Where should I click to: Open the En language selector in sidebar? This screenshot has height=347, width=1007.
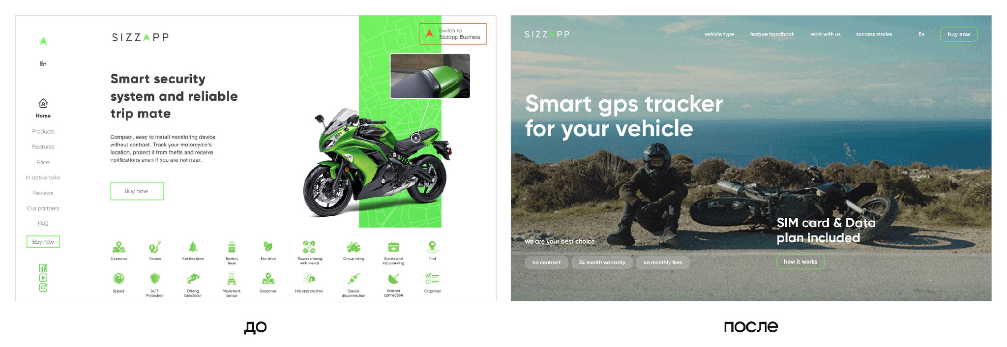(43, 63)
